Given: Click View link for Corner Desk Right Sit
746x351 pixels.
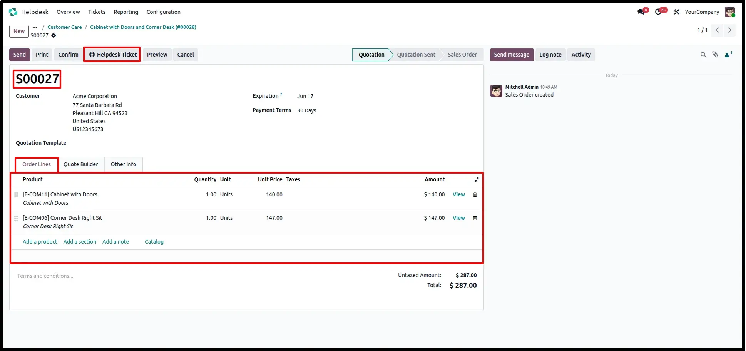Looking at the screenshot, I should pyautogui.click(x=459, y=218).
